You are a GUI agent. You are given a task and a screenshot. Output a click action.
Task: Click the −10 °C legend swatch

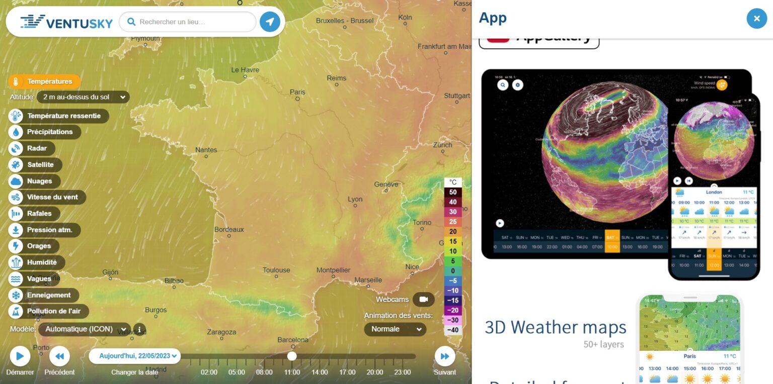click(453, 291)
